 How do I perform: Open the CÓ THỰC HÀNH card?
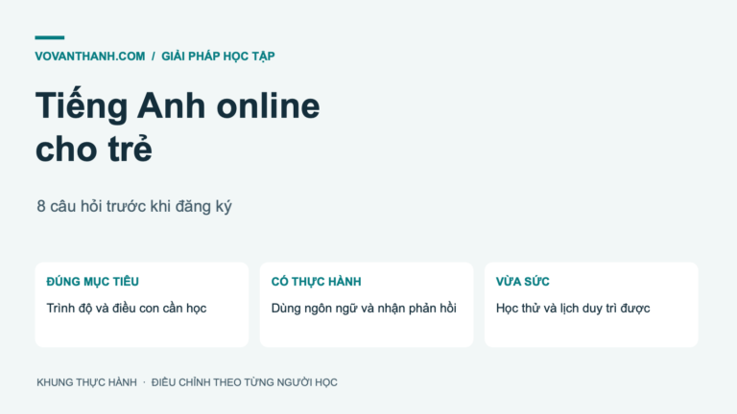pyautogui.click(x=367, y=305)
